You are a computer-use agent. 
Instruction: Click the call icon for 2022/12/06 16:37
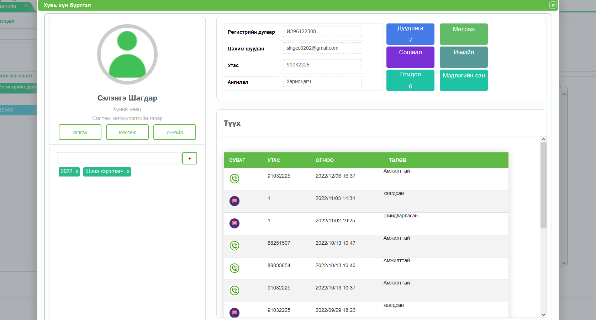234,179
